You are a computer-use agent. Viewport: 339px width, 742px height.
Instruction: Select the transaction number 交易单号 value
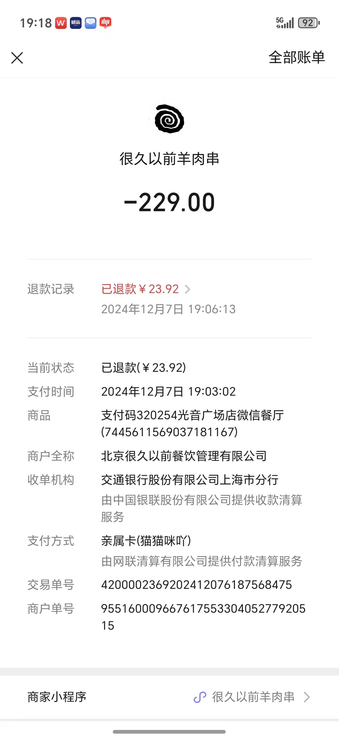tap(197, 585)
